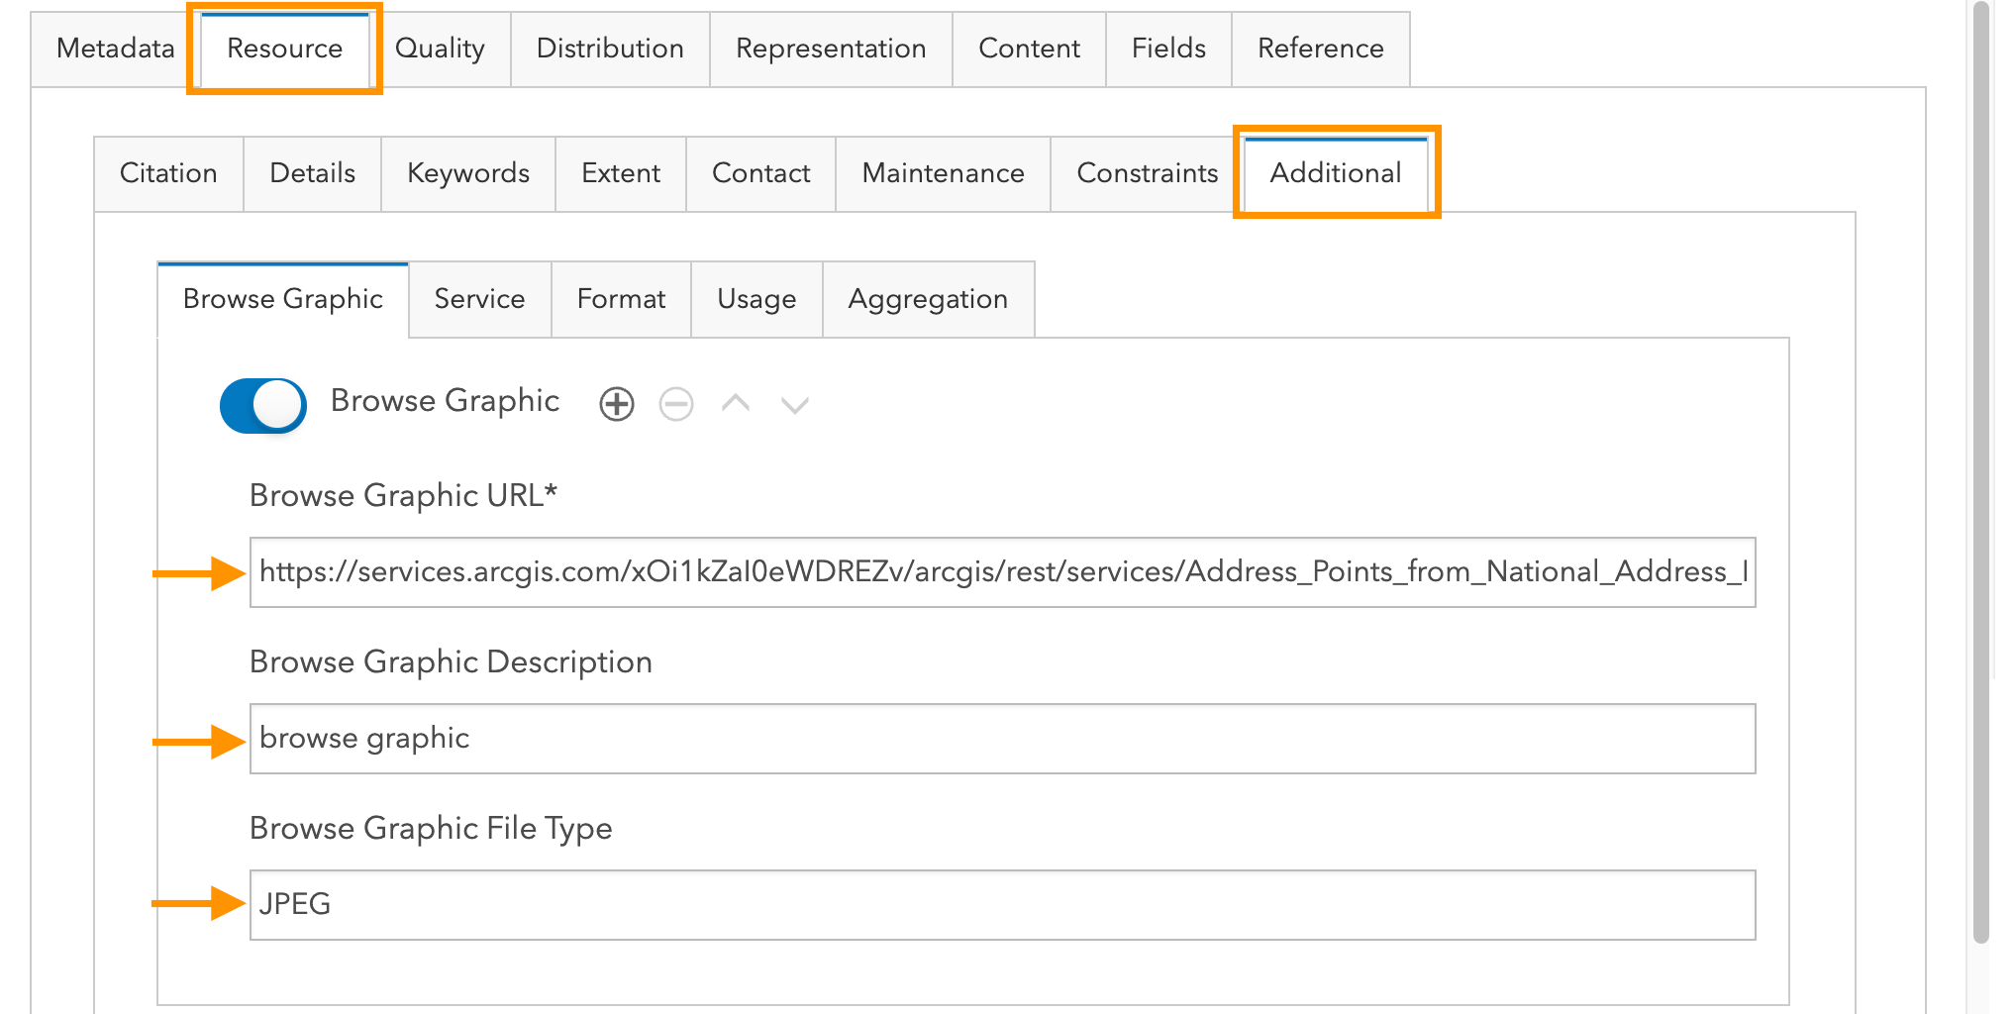Open the Usage tab
Image resolution: width=2016 pixels, height=1014 pixels.
[x=756, y=299]
